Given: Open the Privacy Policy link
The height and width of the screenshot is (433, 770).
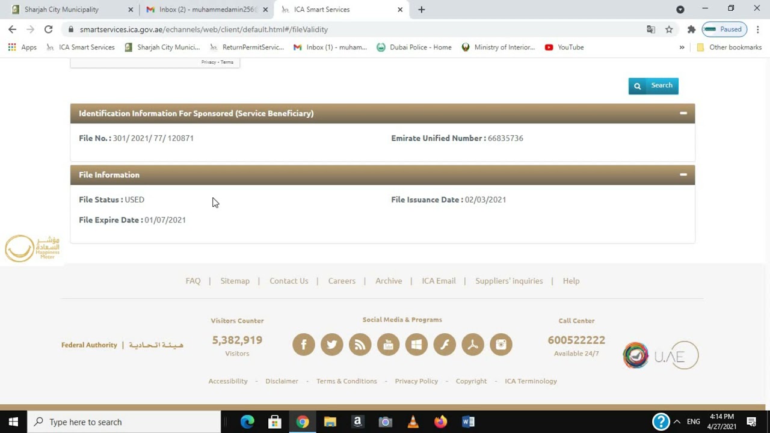Looking at the screenshot, I should pyautogui.click(x=416, y=381).
